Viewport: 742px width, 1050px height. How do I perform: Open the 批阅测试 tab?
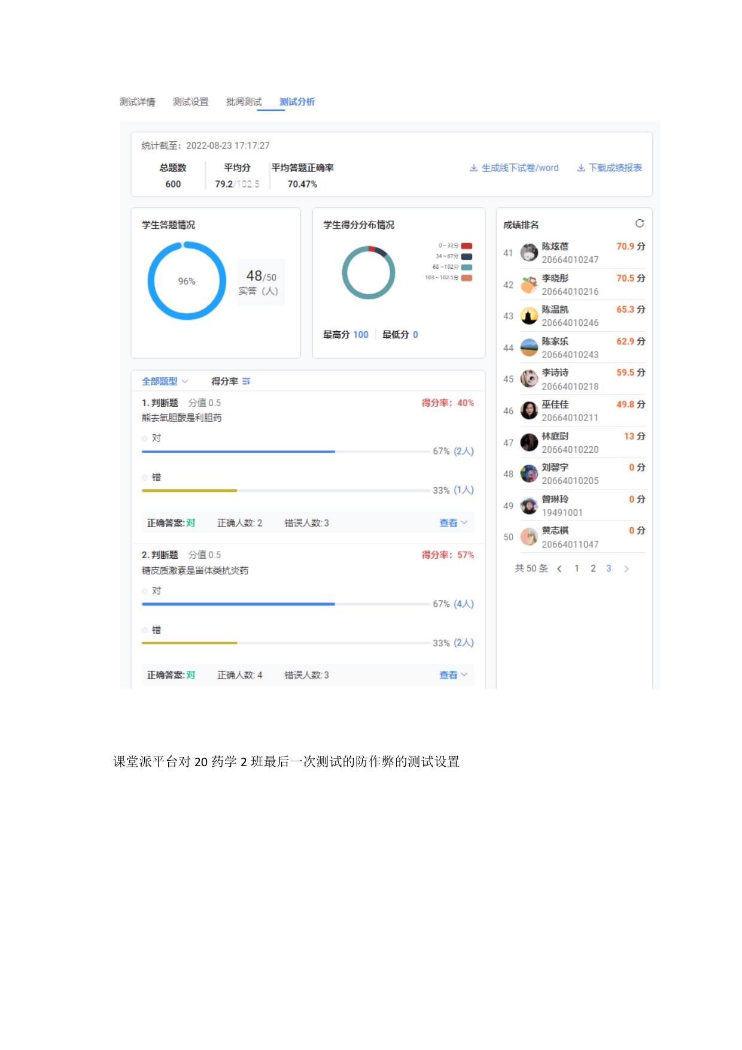(244, 102)
